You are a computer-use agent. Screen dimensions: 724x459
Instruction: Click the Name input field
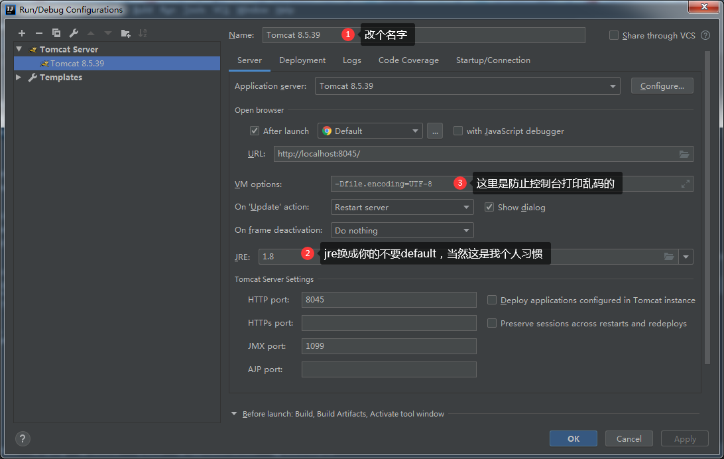point(424,35)
